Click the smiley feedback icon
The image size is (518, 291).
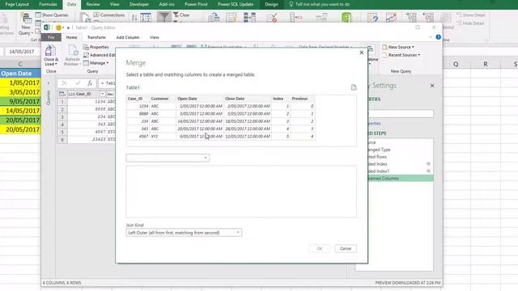[x=59, y=27]
